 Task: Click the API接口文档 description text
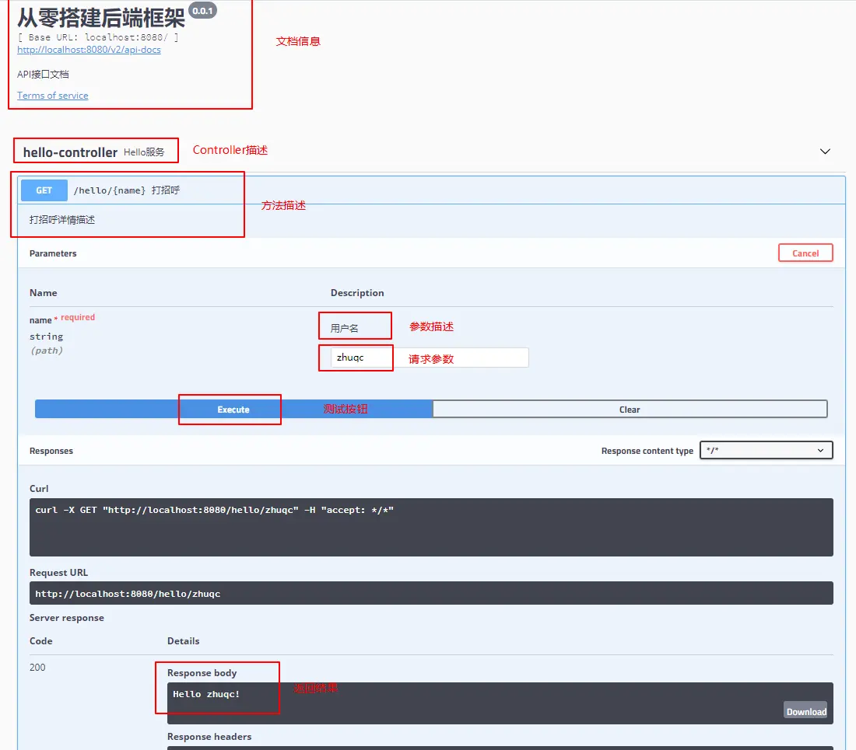pyautogui.click(x=43, y=74)
